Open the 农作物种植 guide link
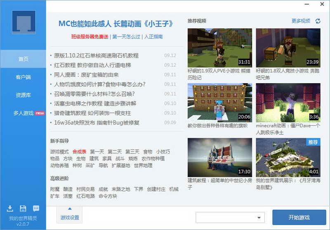 click(153, 159)
